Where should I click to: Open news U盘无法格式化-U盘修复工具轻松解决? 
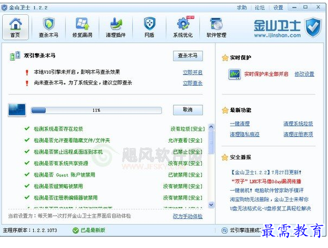[271, 209]
